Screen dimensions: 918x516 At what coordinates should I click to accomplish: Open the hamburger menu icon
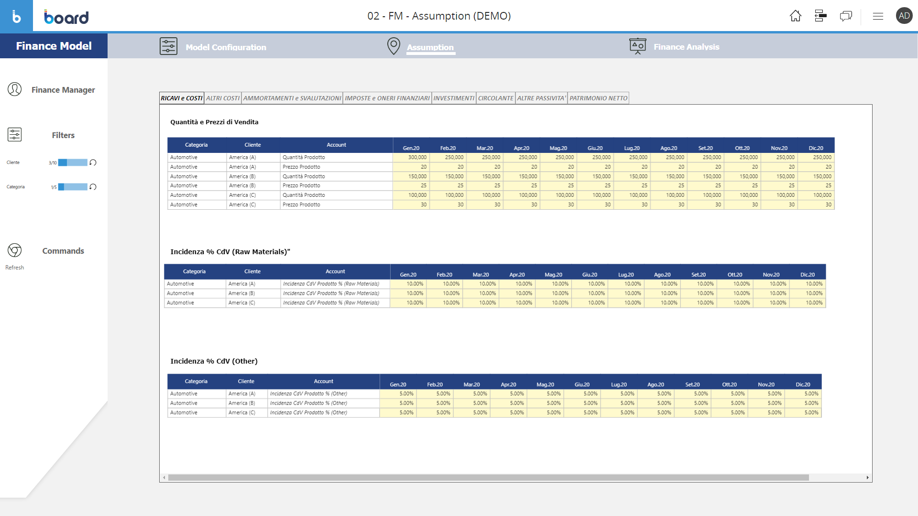pyautogui.click(x=878, y=16)
